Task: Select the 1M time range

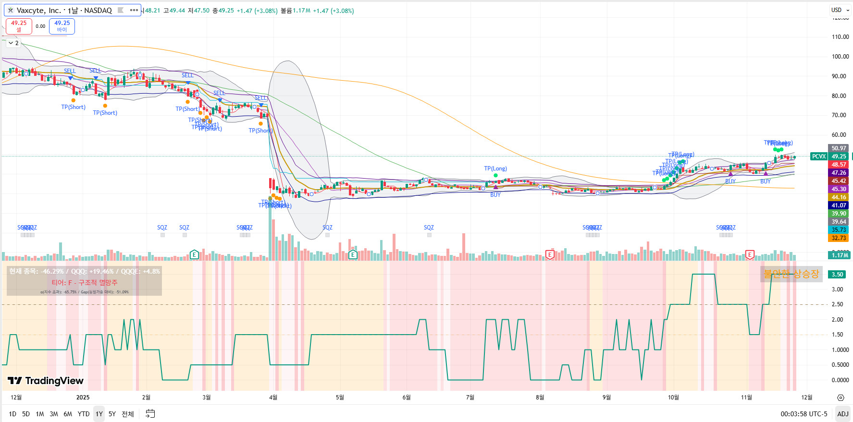Action: tap(40, 414)
